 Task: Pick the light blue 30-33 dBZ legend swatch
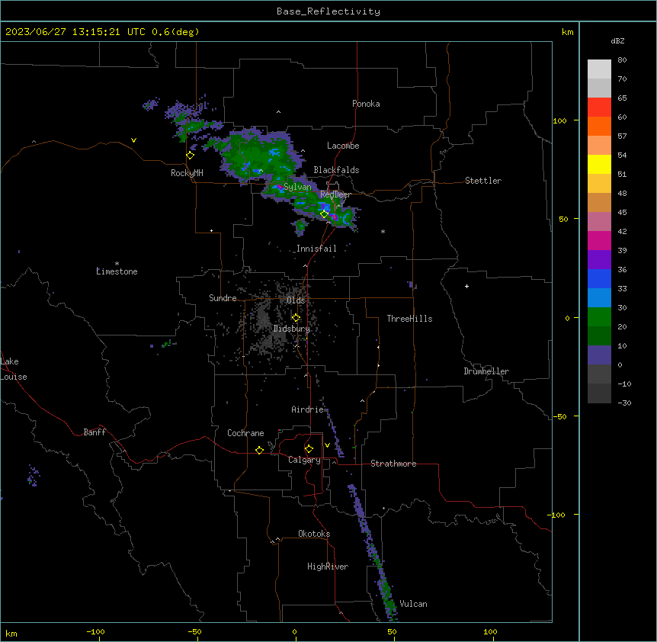coord(599,298)
